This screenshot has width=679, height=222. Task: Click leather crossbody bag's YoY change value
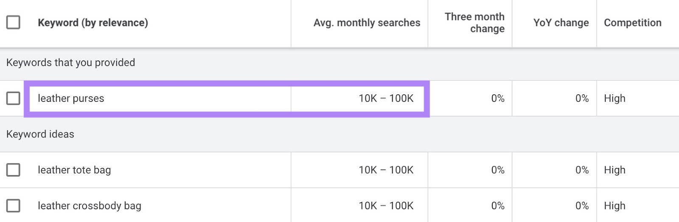(582, 206)
